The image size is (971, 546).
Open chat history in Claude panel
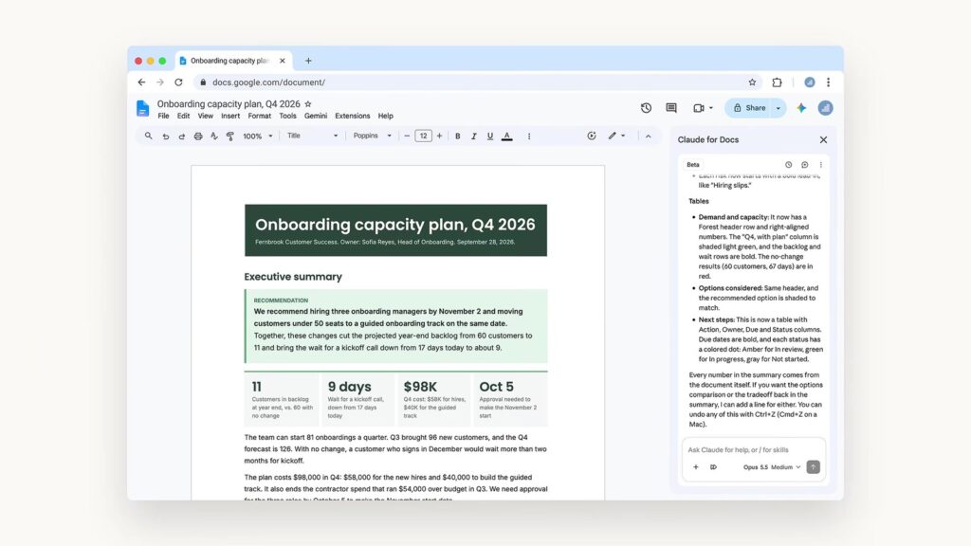pyautogui.click(x=788, y=165)
